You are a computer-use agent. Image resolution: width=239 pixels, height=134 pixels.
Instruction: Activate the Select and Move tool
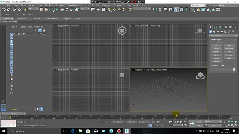click(x=62, y=10)
